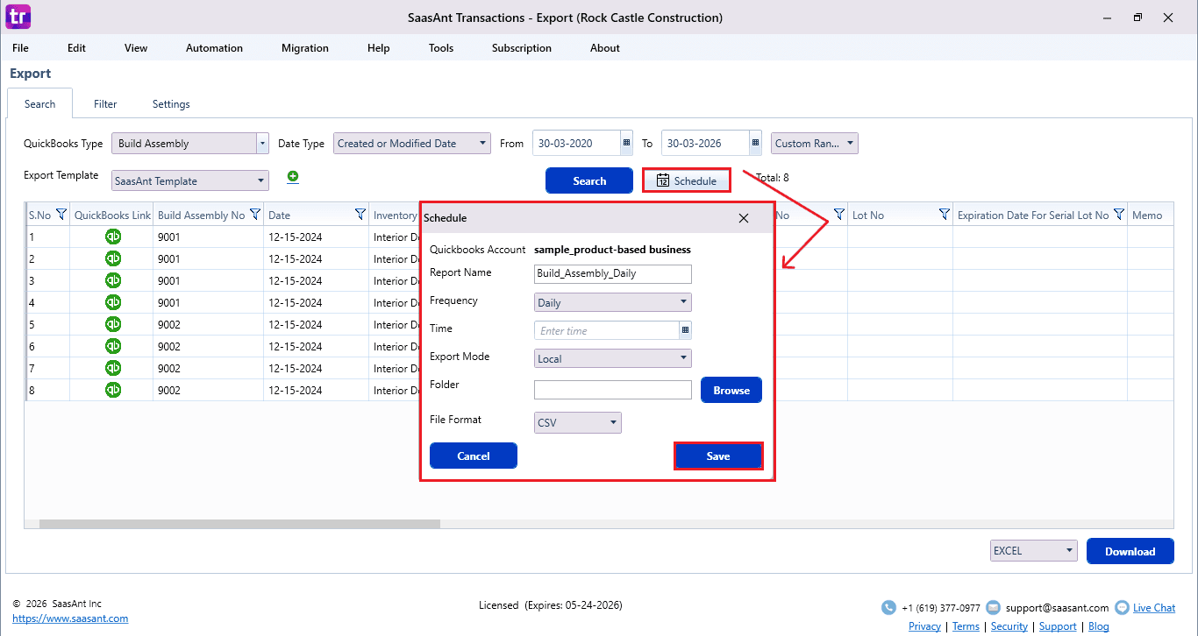Expand the File Format CSV dropdown
The width and height of the screenshot is (1198, 636).
[x=578, y=423]
